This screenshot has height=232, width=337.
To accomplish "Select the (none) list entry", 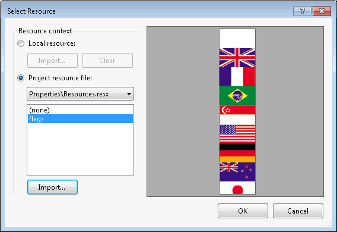I will click(x=80, y=110).
